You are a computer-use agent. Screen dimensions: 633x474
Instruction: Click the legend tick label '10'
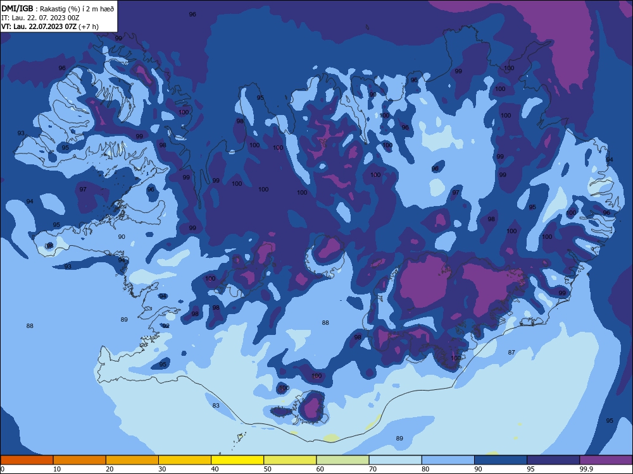pos(57,469)
